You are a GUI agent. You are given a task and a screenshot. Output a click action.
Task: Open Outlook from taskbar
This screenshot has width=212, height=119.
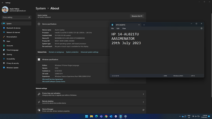click(x=111, y=116)
